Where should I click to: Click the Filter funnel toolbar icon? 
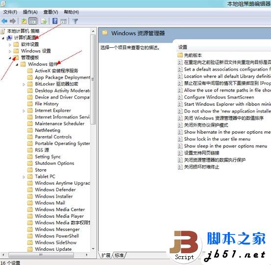75,21
